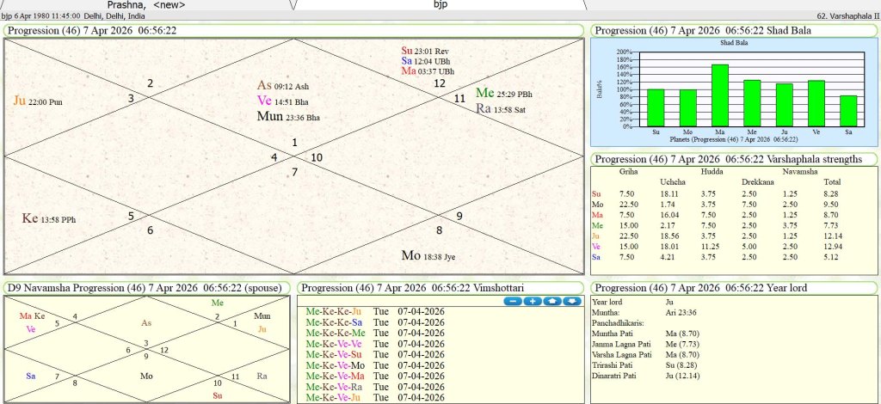Click the minus button in Vimshottari panel

point(513,302)
